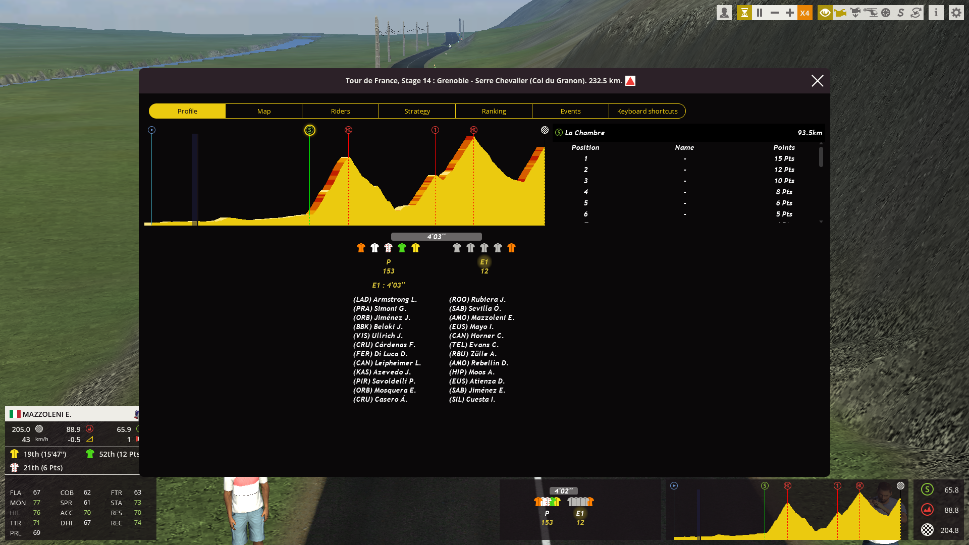Click the yellow jersey general classification icon
The image size is (969, 545).
(x=14, y=454)
